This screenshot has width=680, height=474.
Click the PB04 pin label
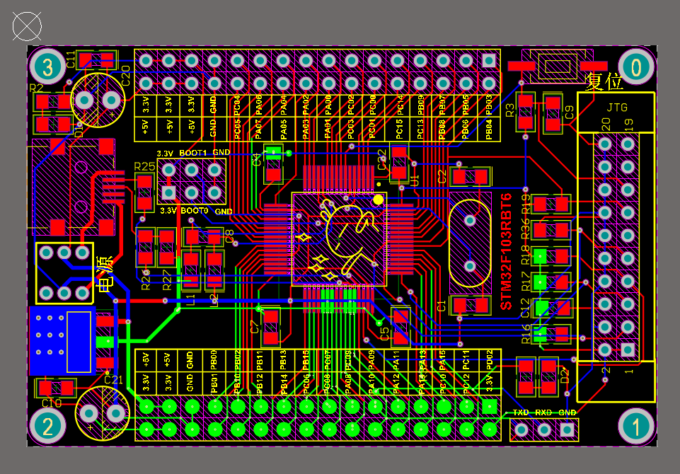click(x=489, y=129)
